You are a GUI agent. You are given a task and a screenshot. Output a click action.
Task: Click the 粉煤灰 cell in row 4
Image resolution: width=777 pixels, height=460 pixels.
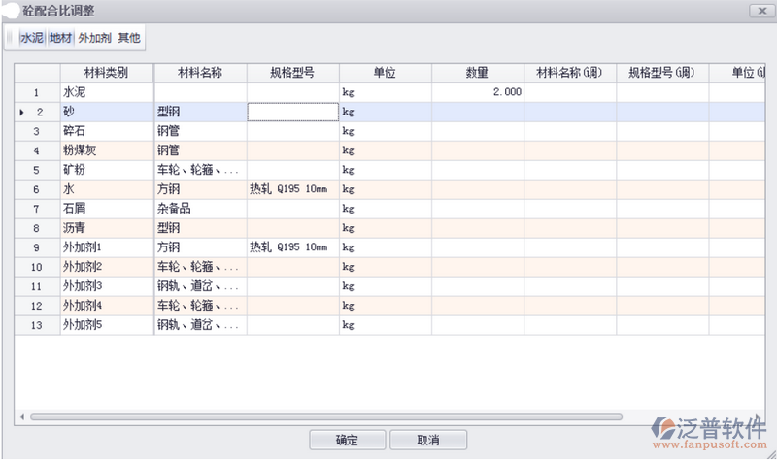pos(106,150)
